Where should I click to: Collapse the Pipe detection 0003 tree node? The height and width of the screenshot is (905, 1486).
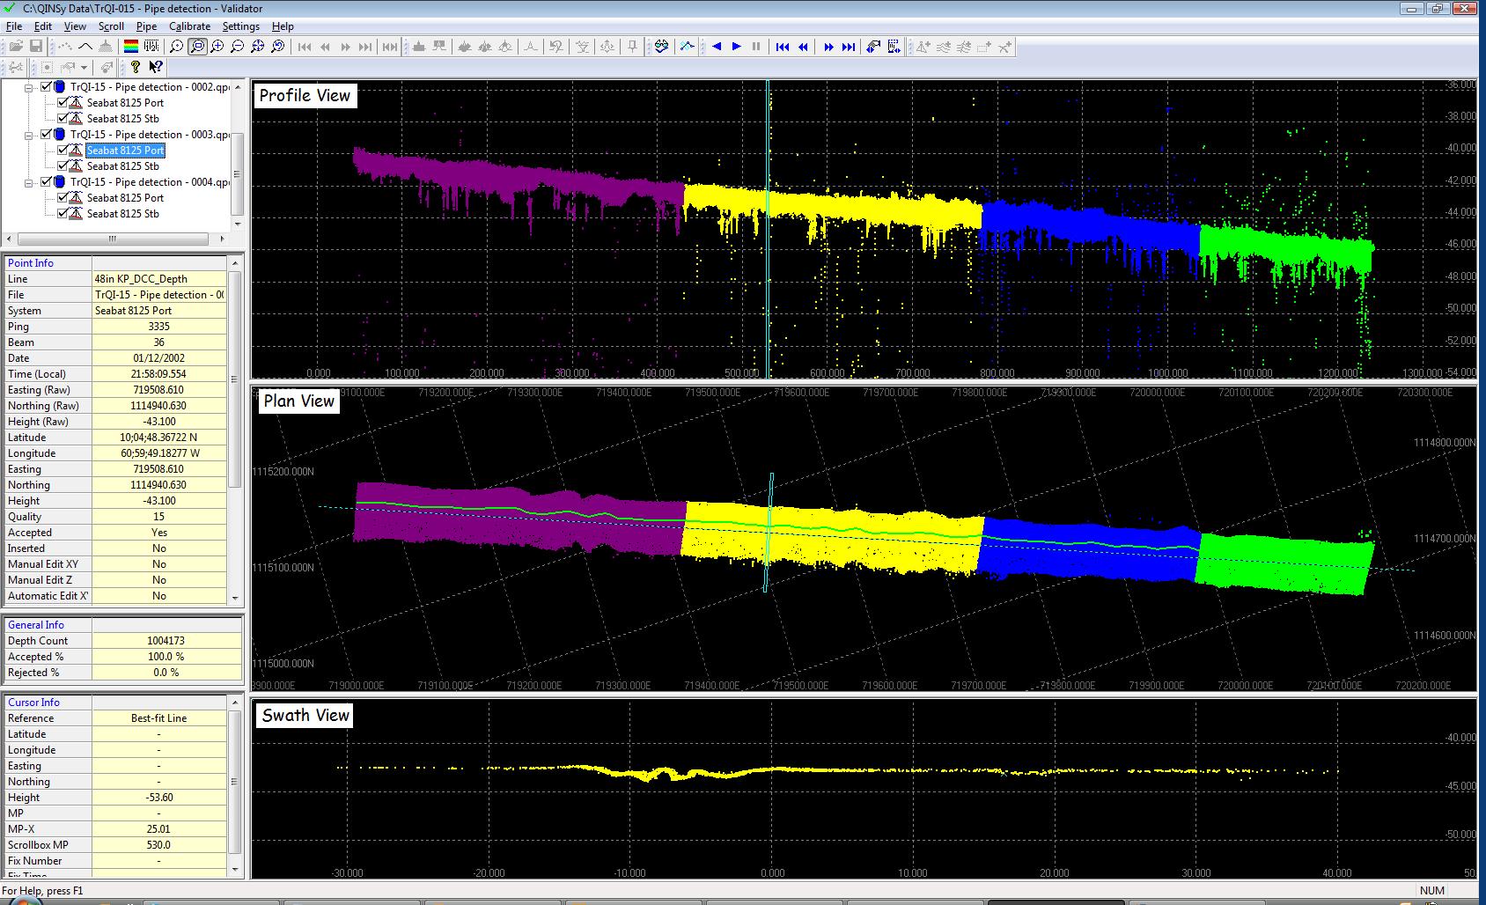[29, 135]
